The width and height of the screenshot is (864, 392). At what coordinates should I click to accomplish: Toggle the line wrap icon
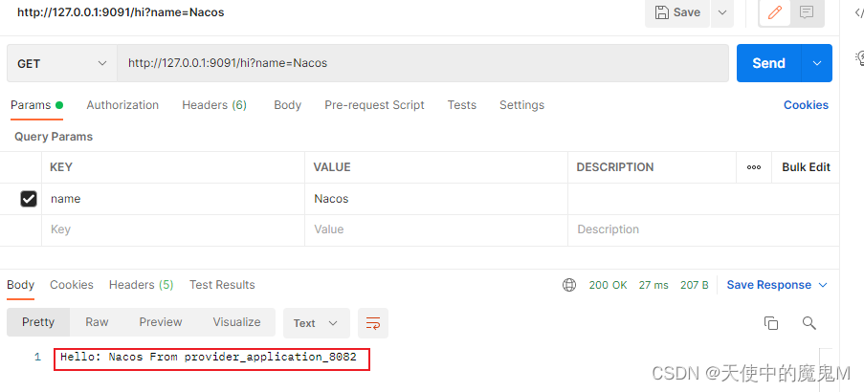coord(373,323)
